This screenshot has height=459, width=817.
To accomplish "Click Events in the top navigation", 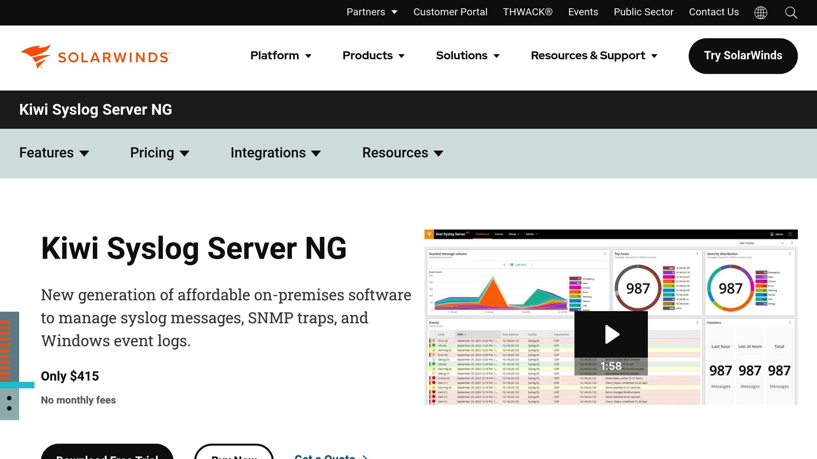I will pyautogui.click(x=583, y=12).
